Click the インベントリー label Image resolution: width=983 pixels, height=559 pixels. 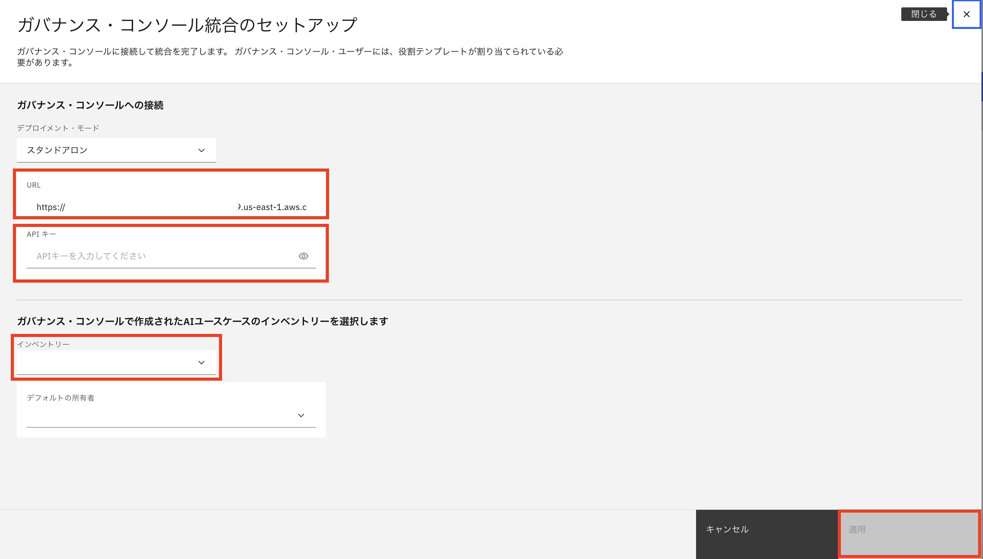point(43,344)
